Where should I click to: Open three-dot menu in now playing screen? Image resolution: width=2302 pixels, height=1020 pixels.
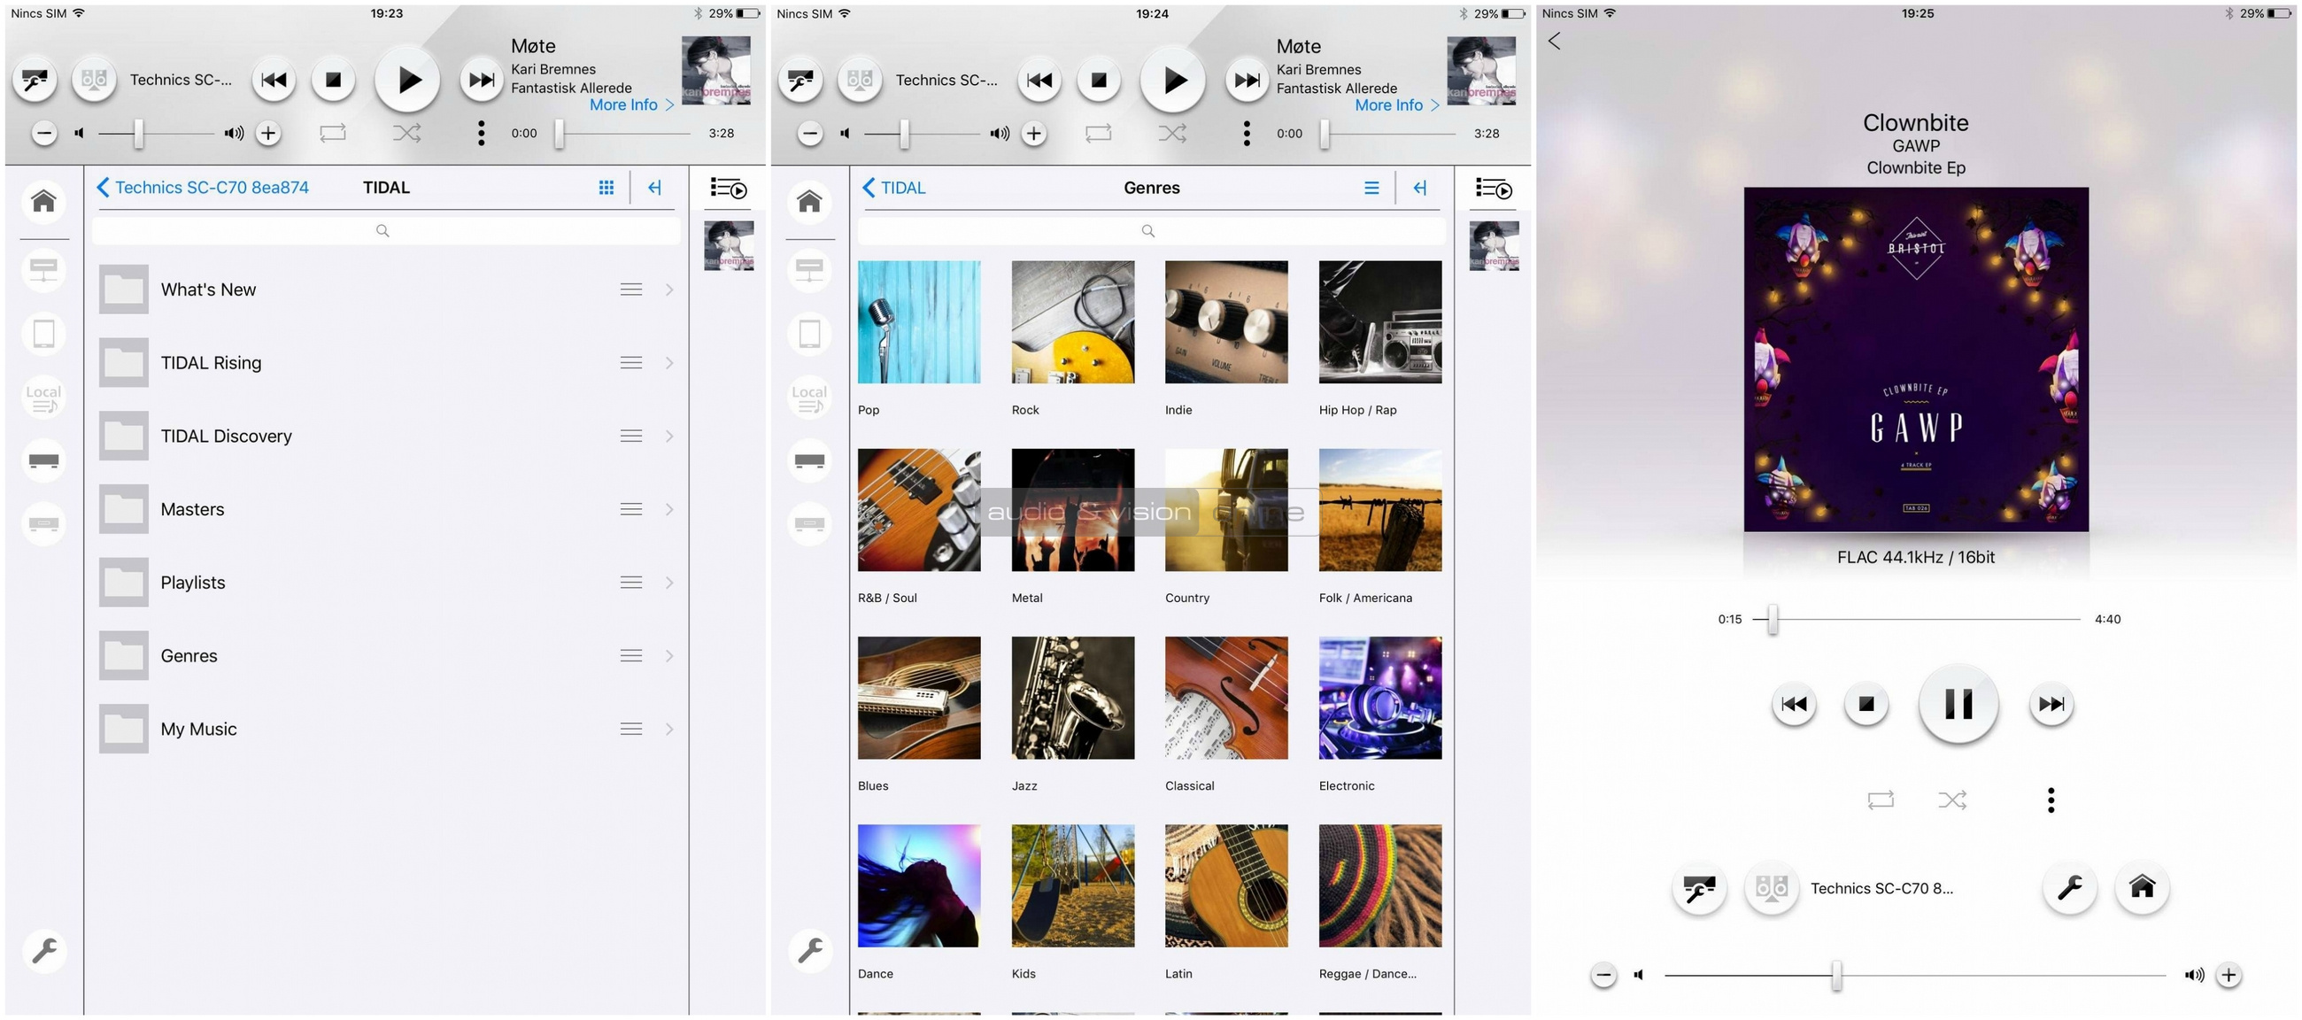(x=2051, y=800)
